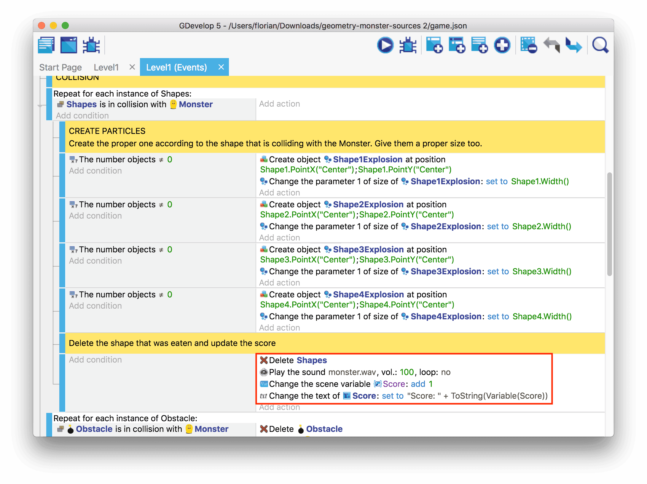This screenshot has width=647, height=484.
Task: Open the Start Page tab
Action: (60, 68)
